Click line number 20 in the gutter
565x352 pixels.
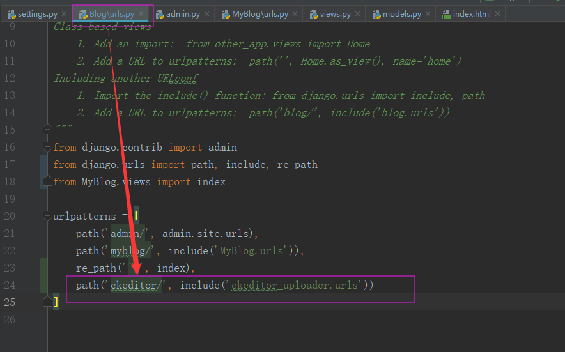[10, 216]
